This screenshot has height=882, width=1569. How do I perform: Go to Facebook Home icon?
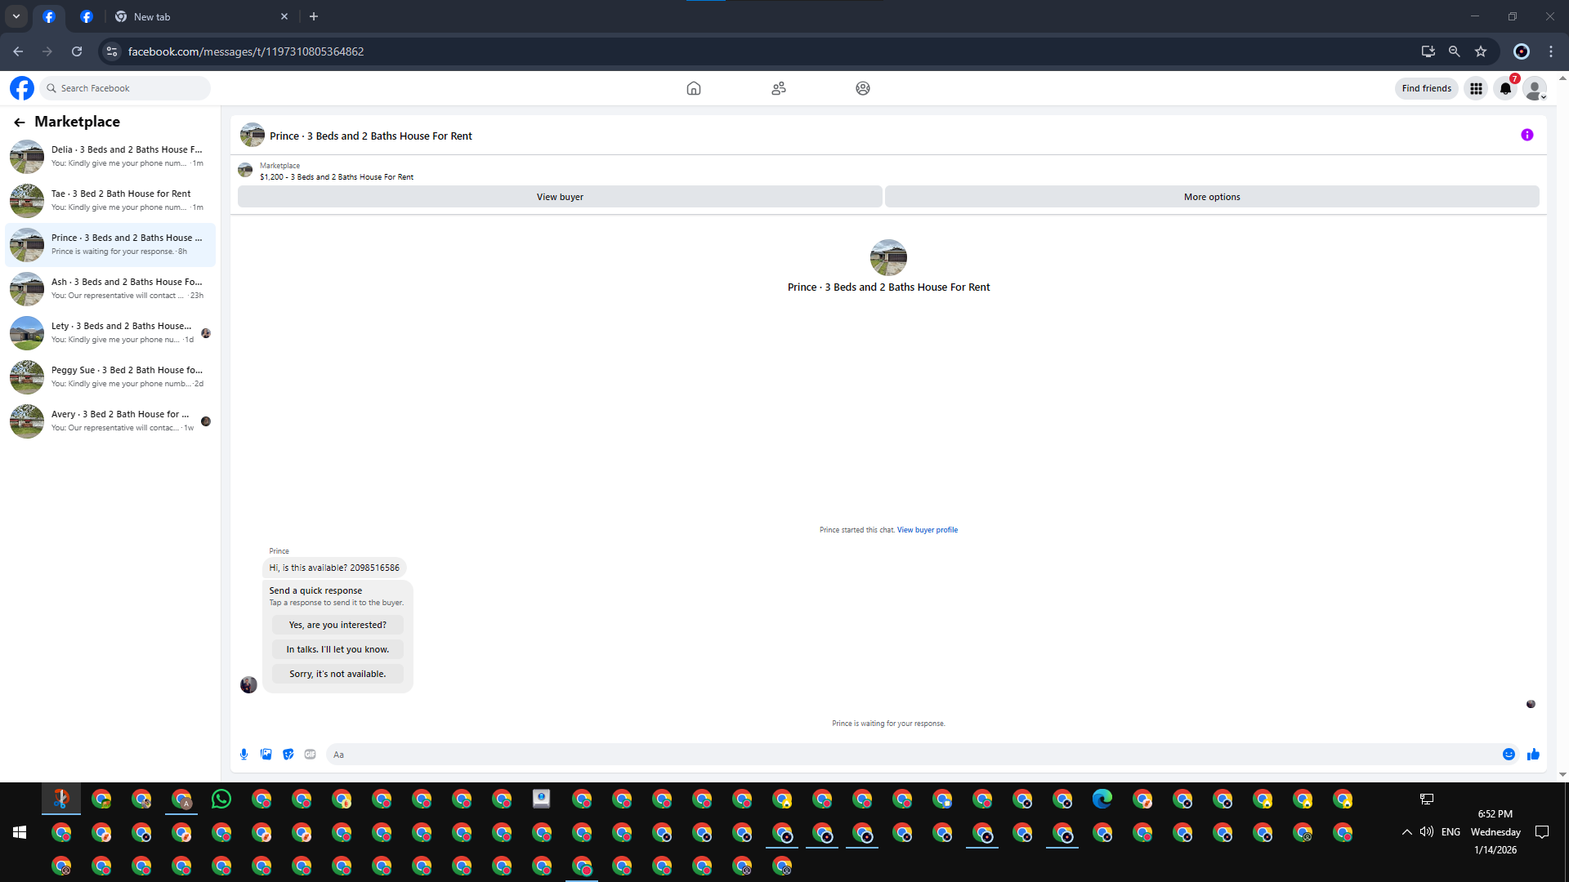(693, 88)
